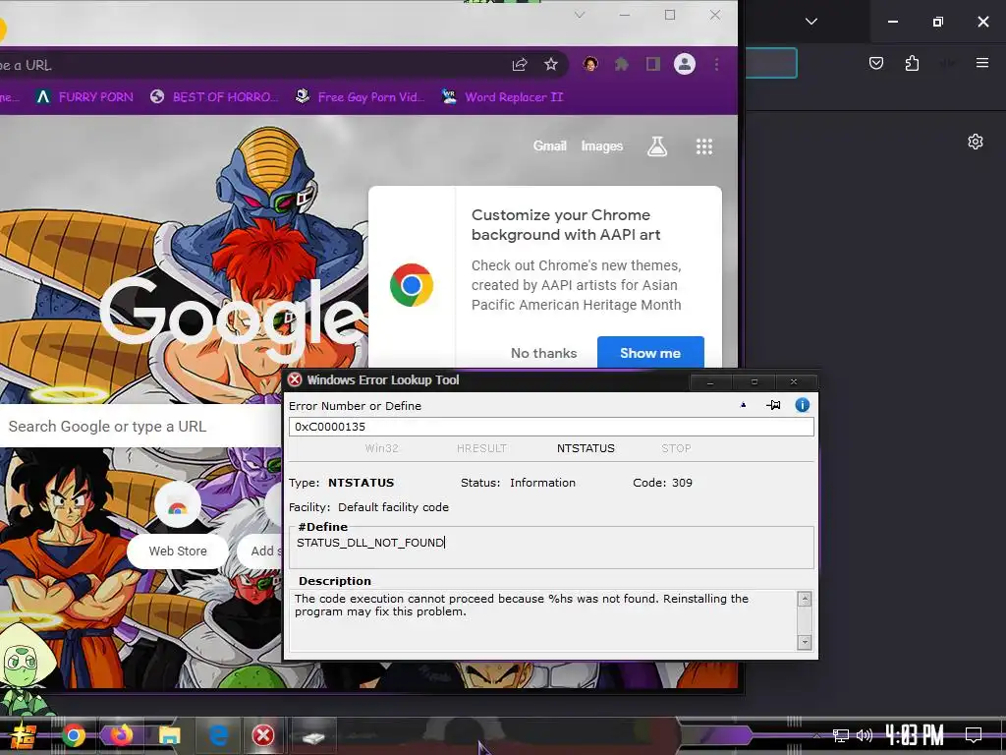Screen dimensions: 1006x755
Task: Select the Win32 tab
Action: point(382,448)
